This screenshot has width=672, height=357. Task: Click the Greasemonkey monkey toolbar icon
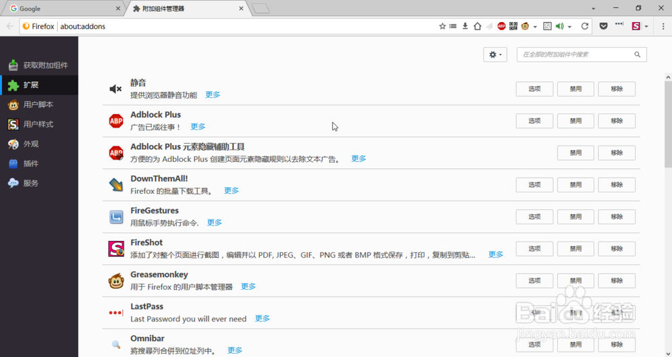tap(526, 26)
